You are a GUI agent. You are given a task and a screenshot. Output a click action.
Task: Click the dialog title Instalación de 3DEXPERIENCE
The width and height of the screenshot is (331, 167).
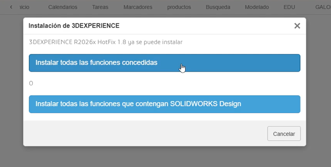[74, 26]
